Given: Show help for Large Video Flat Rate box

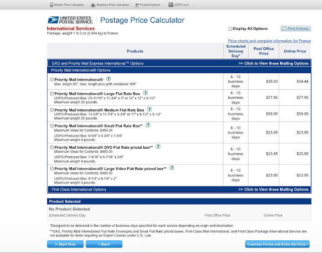Looking at the screenshot, I should coord(172,168).
